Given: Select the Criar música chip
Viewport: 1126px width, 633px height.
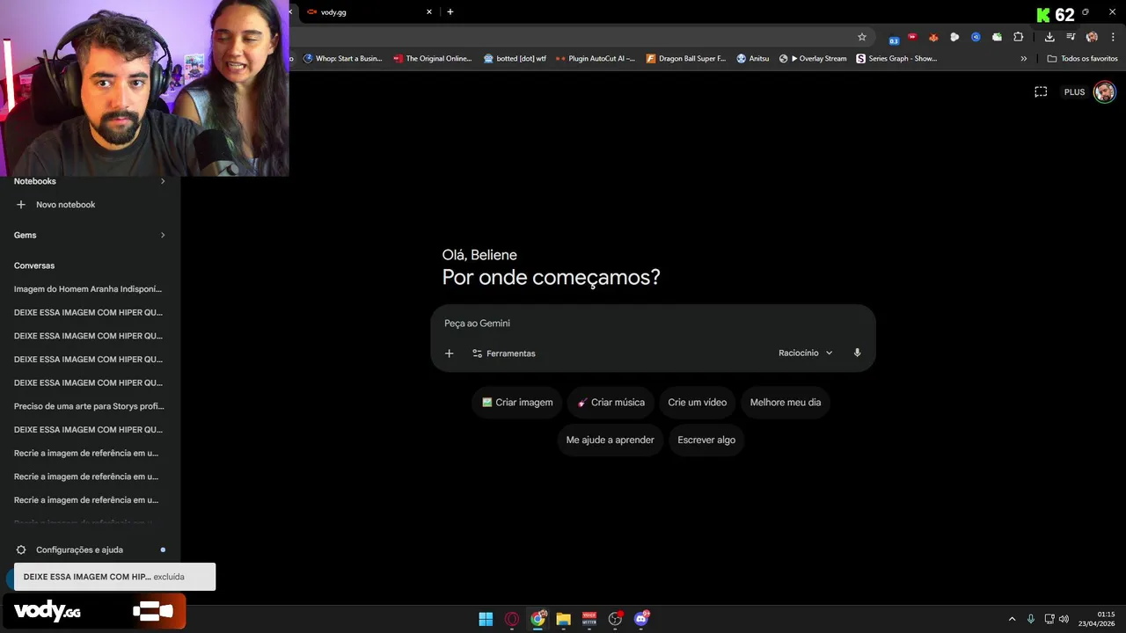Looking at the screenshot, I should [611, 403].
